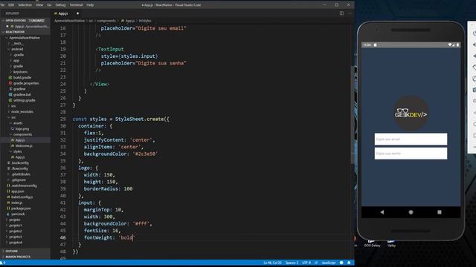
Task: Open the Selection menu
Action: (25, 5)
